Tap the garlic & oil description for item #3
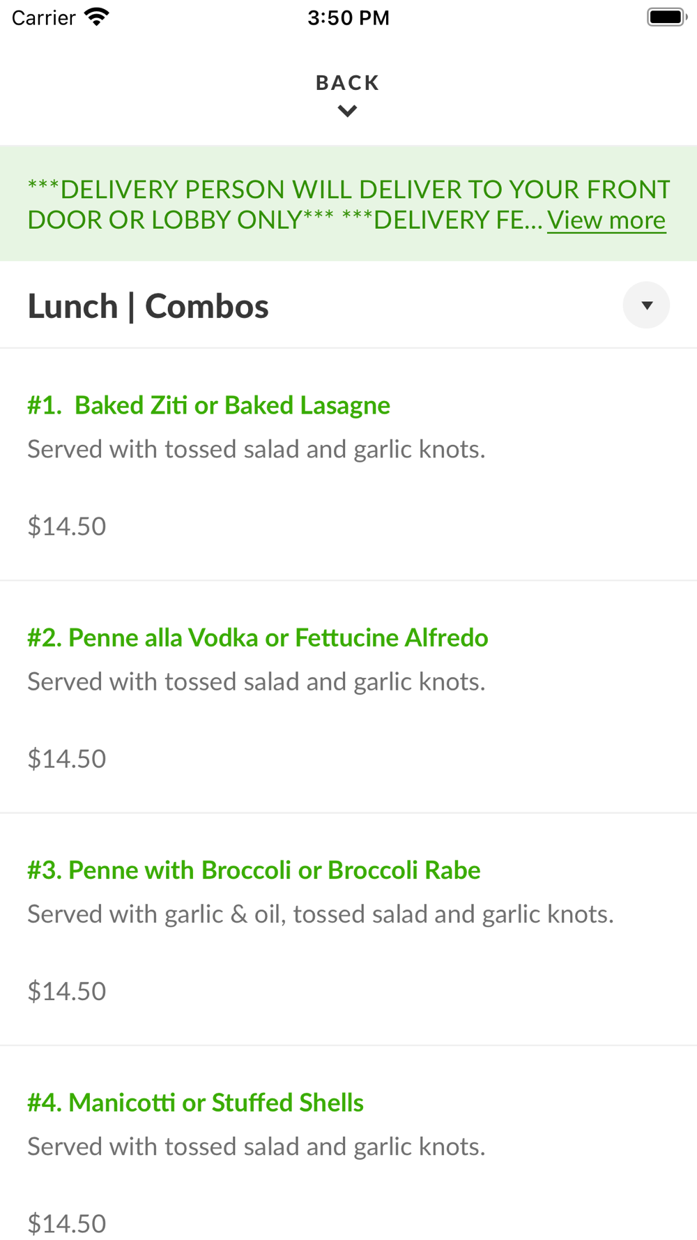This screenshot has height=1240, width=697. coord(320,914)
